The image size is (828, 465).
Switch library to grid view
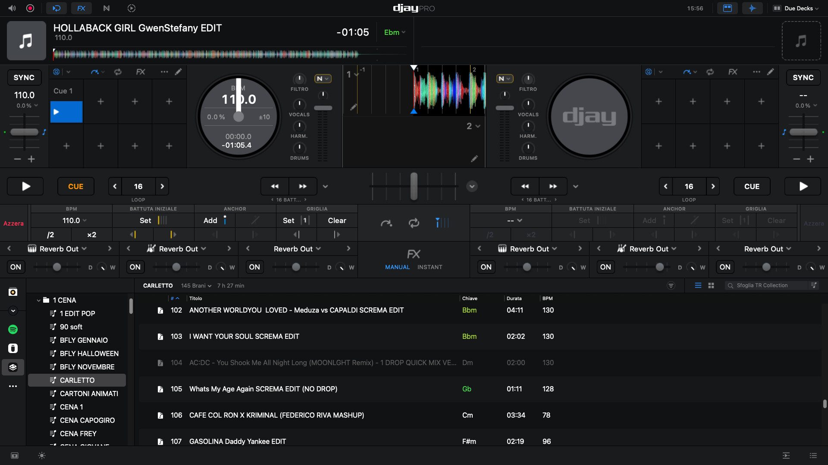(x=711, y=285)
